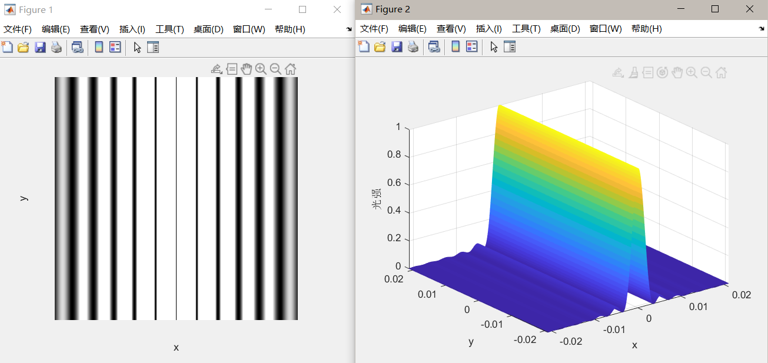Open 帮助(H) menu in Figure 2
The width and height of the screenshot is (768, 363).
[x=647, y=29]
